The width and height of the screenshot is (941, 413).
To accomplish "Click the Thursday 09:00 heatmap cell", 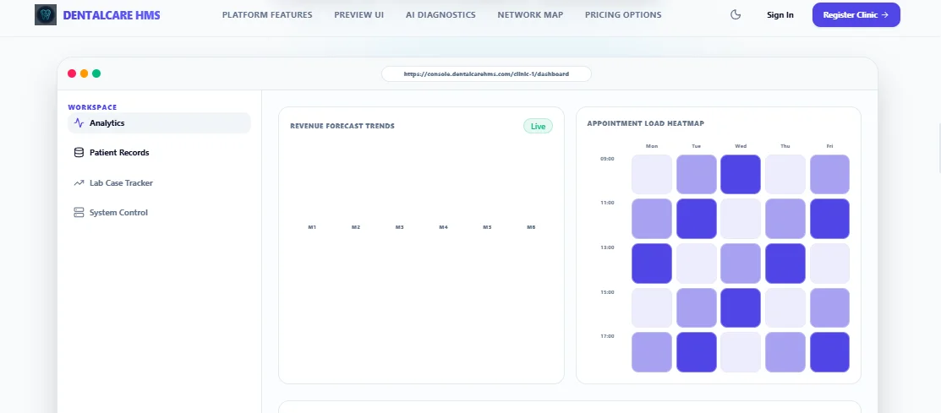I will pyautogui.click(x=785, y=175).
